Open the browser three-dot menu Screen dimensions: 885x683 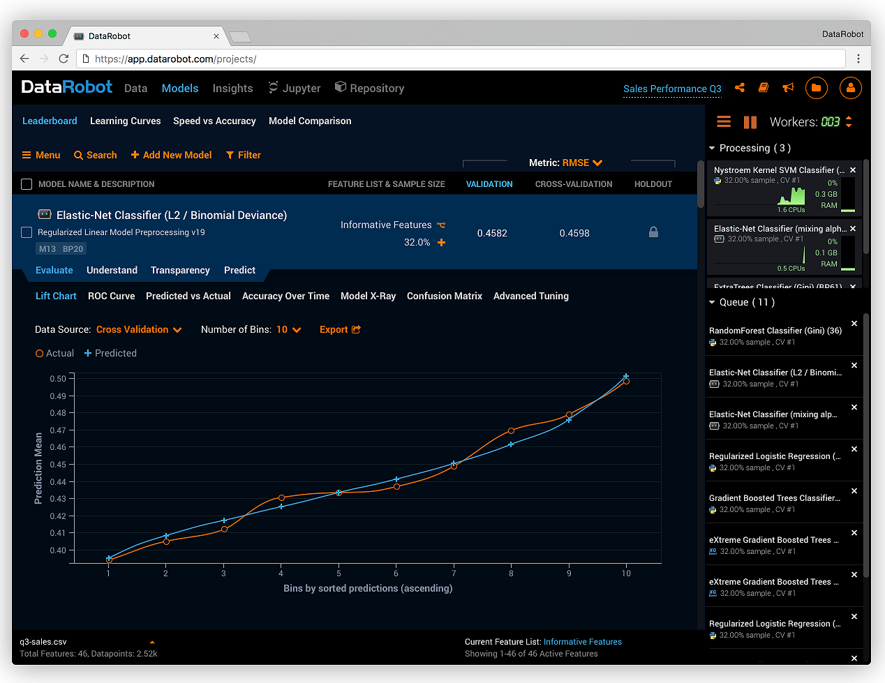tap(858, 59)
